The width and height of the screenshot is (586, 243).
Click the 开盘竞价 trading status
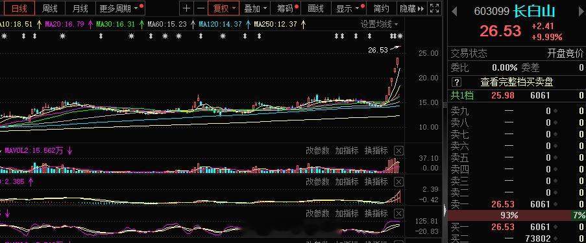tap(565, 53)
